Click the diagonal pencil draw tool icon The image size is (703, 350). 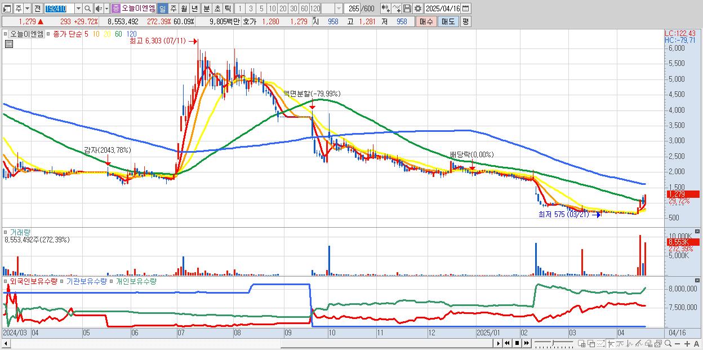pyautogui.click(x=639, y=343)
